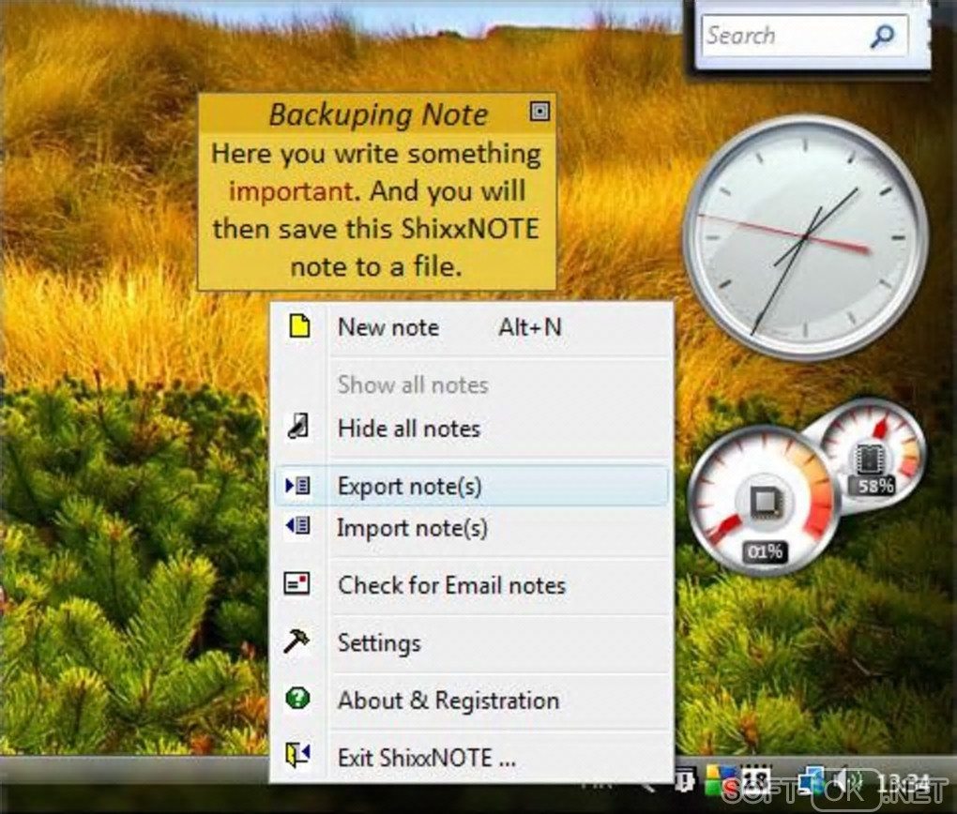Click the green question mark About icon

297,698
